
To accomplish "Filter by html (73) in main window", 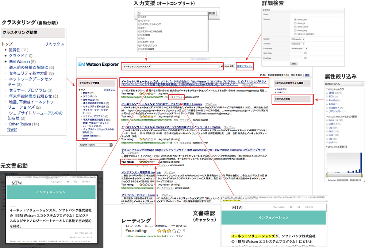I will pyautogui.click(x=282, y=89).
